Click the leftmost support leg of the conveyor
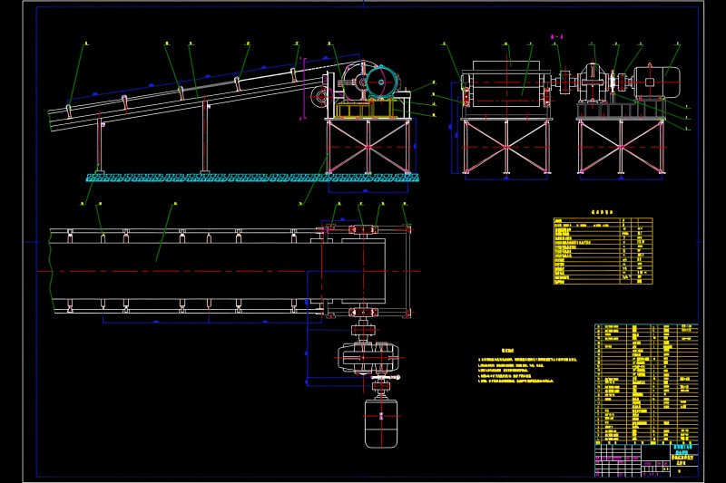The image size is (726, 483). click(100, 145)
